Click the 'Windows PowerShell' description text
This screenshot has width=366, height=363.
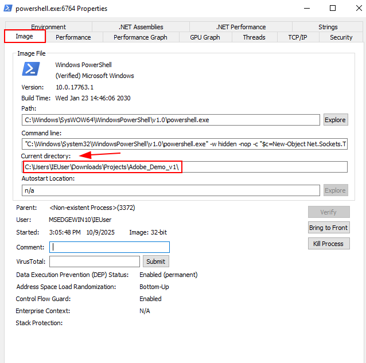pos(83,65)
